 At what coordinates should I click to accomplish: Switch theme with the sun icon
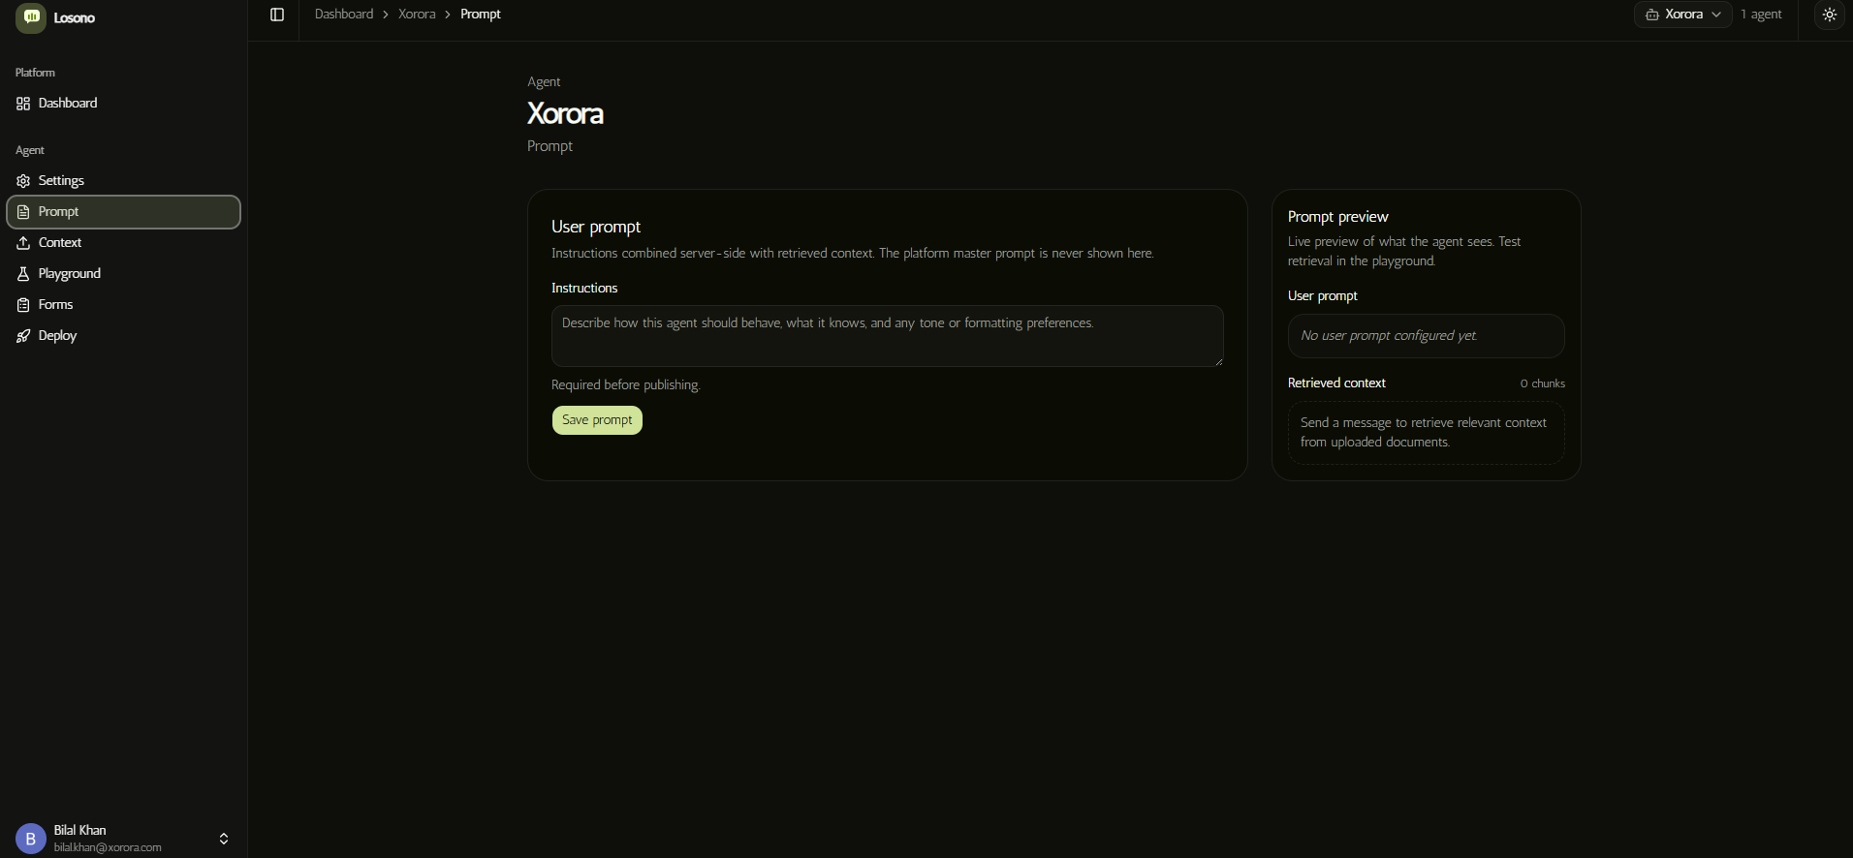[x=1830, y=15]
